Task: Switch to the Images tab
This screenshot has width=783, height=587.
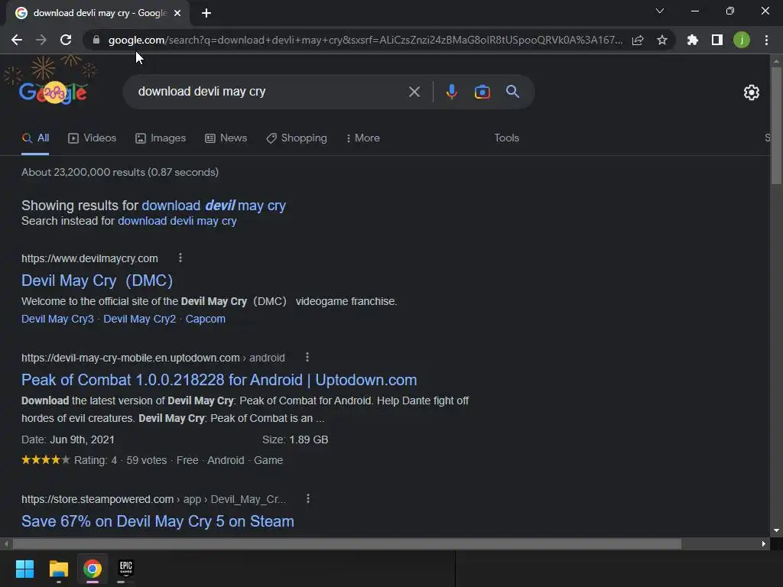Action: 161,138
